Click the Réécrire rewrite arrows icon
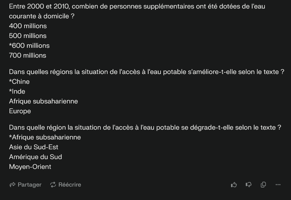 point(53,185)
